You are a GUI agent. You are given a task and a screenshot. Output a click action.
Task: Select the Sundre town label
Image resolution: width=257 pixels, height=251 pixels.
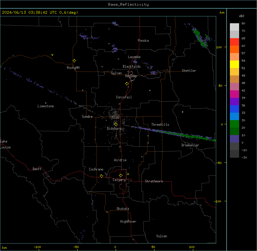(x=87, y=117)
